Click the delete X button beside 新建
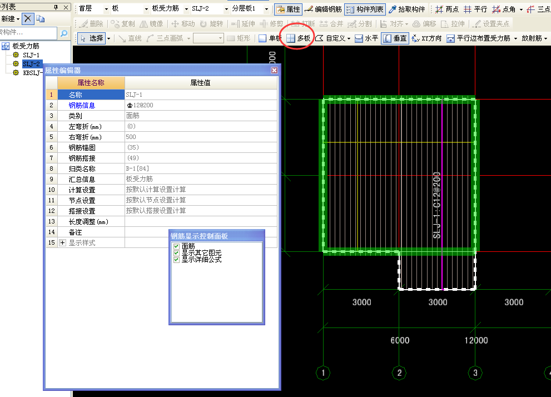Image resolution: width=551 pixels, height=397 pixels. [x=28, y=18]
